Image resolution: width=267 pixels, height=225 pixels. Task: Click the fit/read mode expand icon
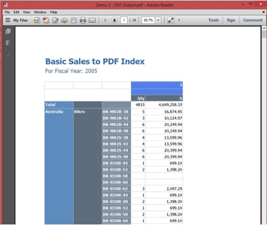coord(171,20)
